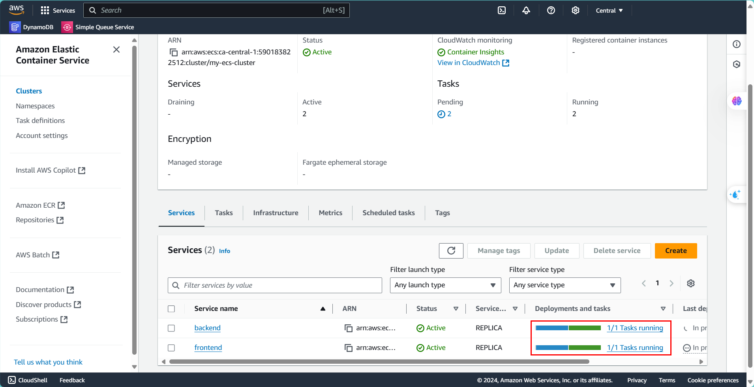Open Account settings in the sidebar
Screen dimensions: 754x387
pyautogui.click(x=42, y=136)
